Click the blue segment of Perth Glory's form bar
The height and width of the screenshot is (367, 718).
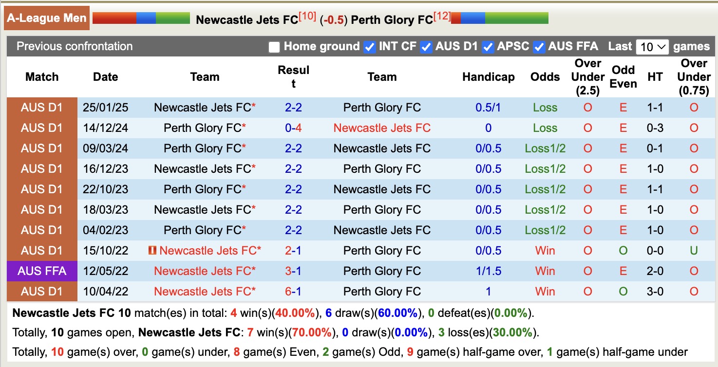point(472,18)
